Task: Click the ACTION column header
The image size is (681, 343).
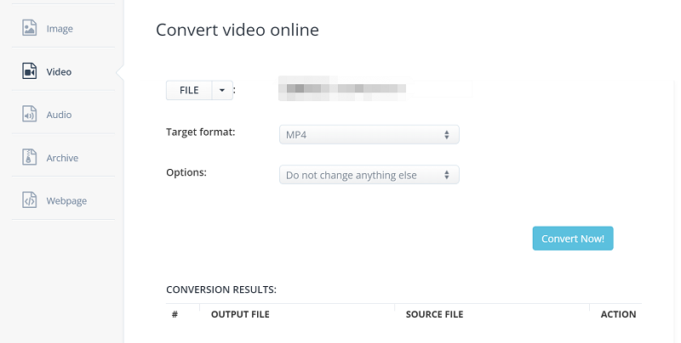Action: [618, 314]
